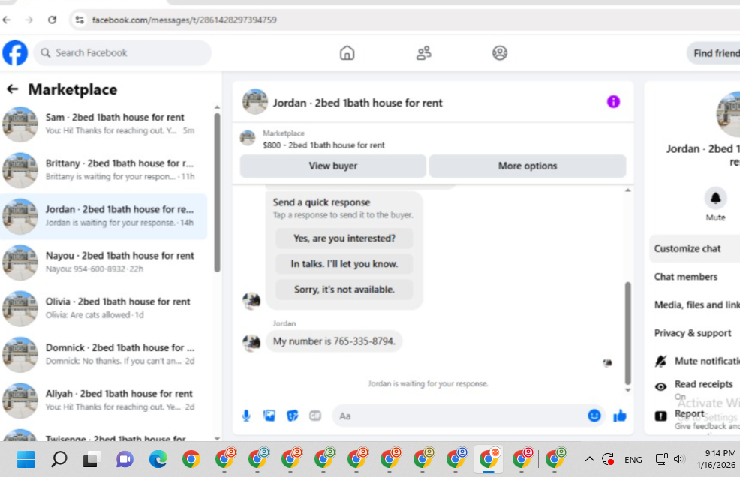
Task: Click the browser forward arrow
Action: pyautogui.click(x=29, y=19)
